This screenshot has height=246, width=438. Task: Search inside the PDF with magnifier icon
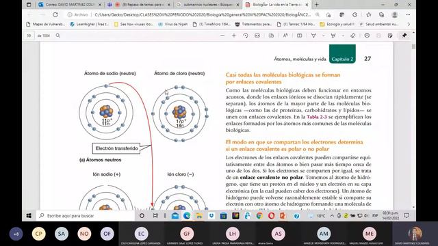(57, 36)
